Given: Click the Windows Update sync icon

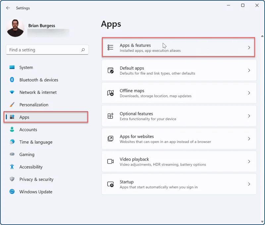Looking at the screenshot, I should pyautogui.click(x=12, y=191).
